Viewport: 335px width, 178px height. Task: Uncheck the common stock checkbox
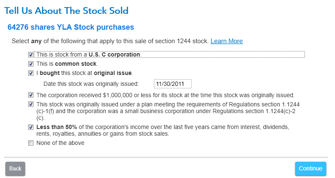coord(31,64)
